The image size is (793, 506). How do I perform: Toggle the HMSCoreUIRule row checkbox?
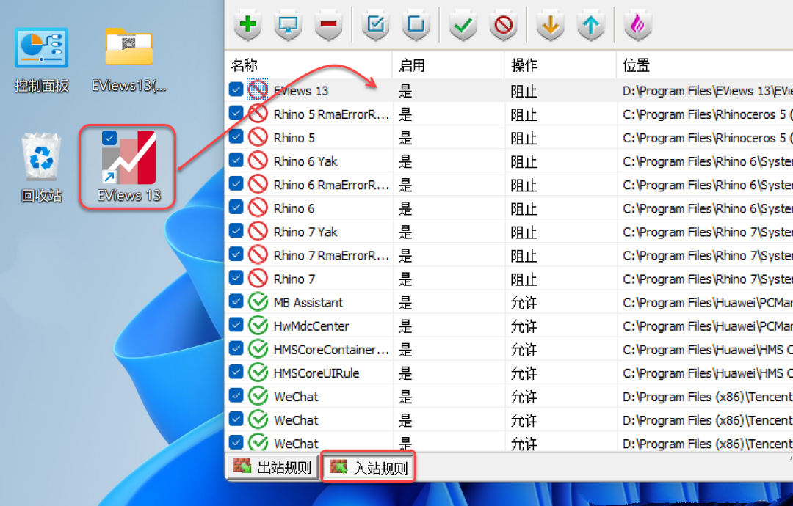tap(236, 373)
